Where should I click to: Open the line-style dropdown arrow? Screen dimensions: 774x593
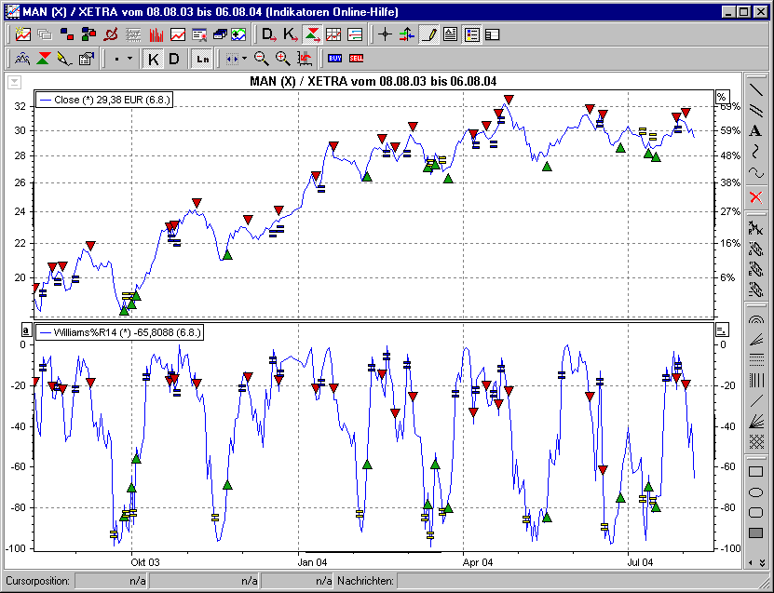point(129,59)
